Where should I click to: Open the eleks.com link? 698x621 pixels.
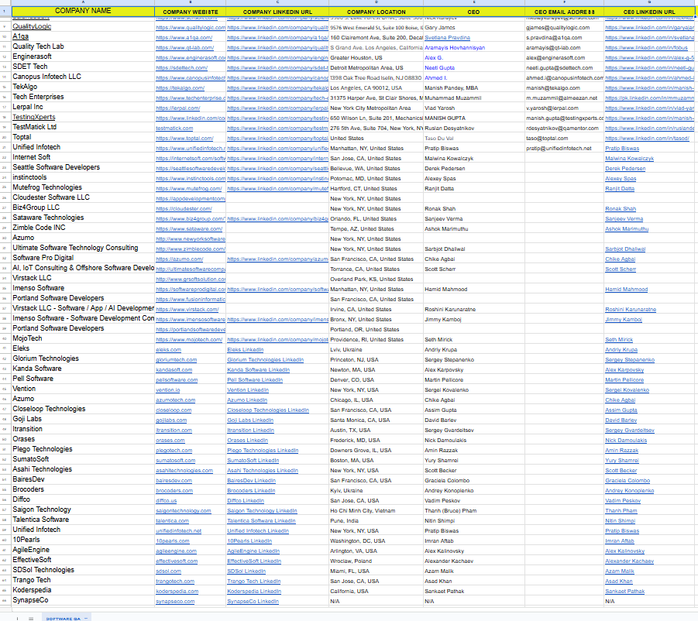coord(168,350)
